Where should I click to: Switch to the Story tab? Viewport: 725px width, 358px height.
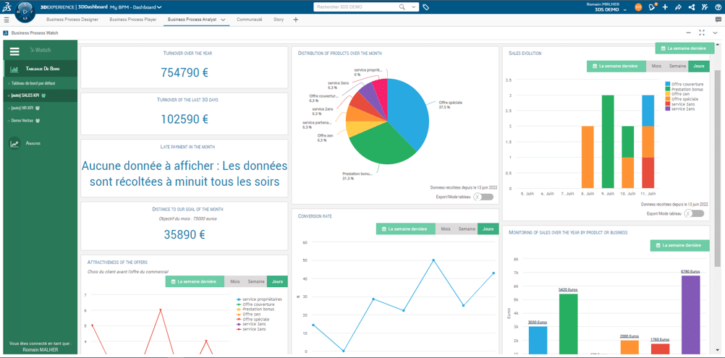279,20
